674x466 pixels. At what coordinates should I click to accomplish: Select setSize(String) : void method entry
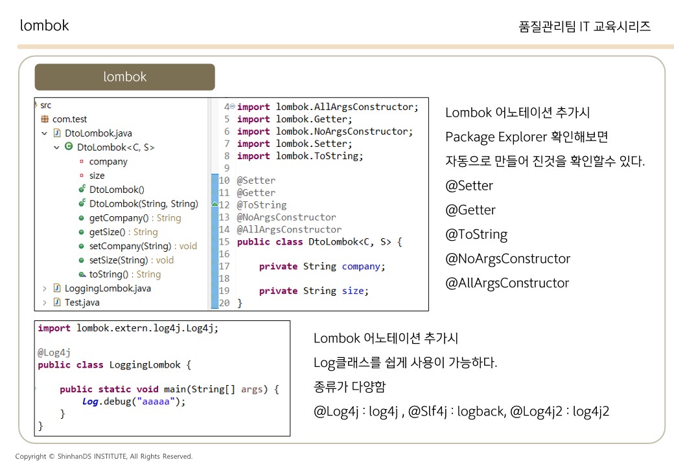(x=132, y=260)
